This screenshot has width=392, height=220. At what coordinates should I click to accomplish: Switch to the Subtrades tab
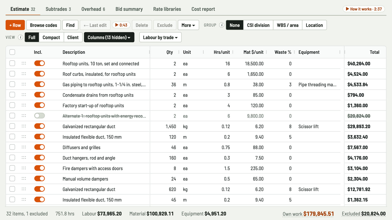(58, 9)
